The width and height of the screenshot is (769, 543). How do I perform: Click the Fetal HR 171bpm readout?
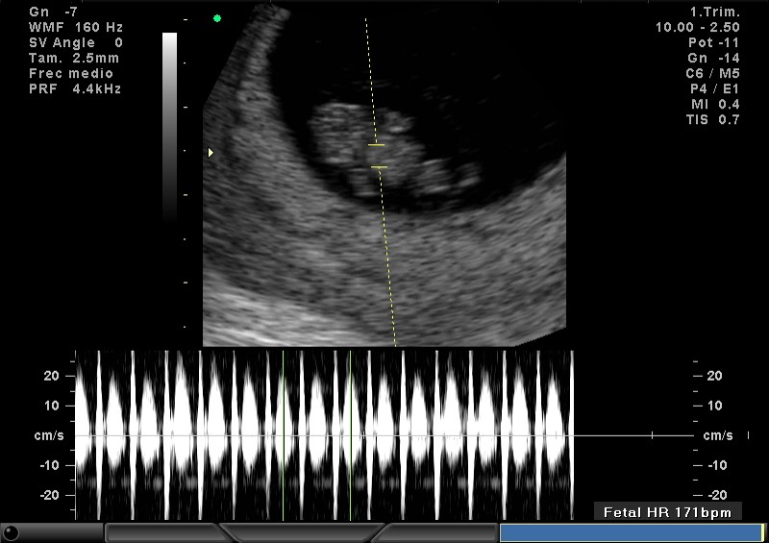tap(667, 512)
